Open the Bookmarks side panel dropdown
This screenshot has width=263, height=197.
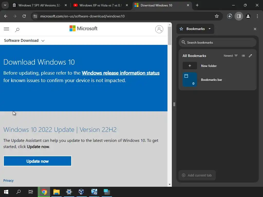pyautogui.click(x=195, y=29)
